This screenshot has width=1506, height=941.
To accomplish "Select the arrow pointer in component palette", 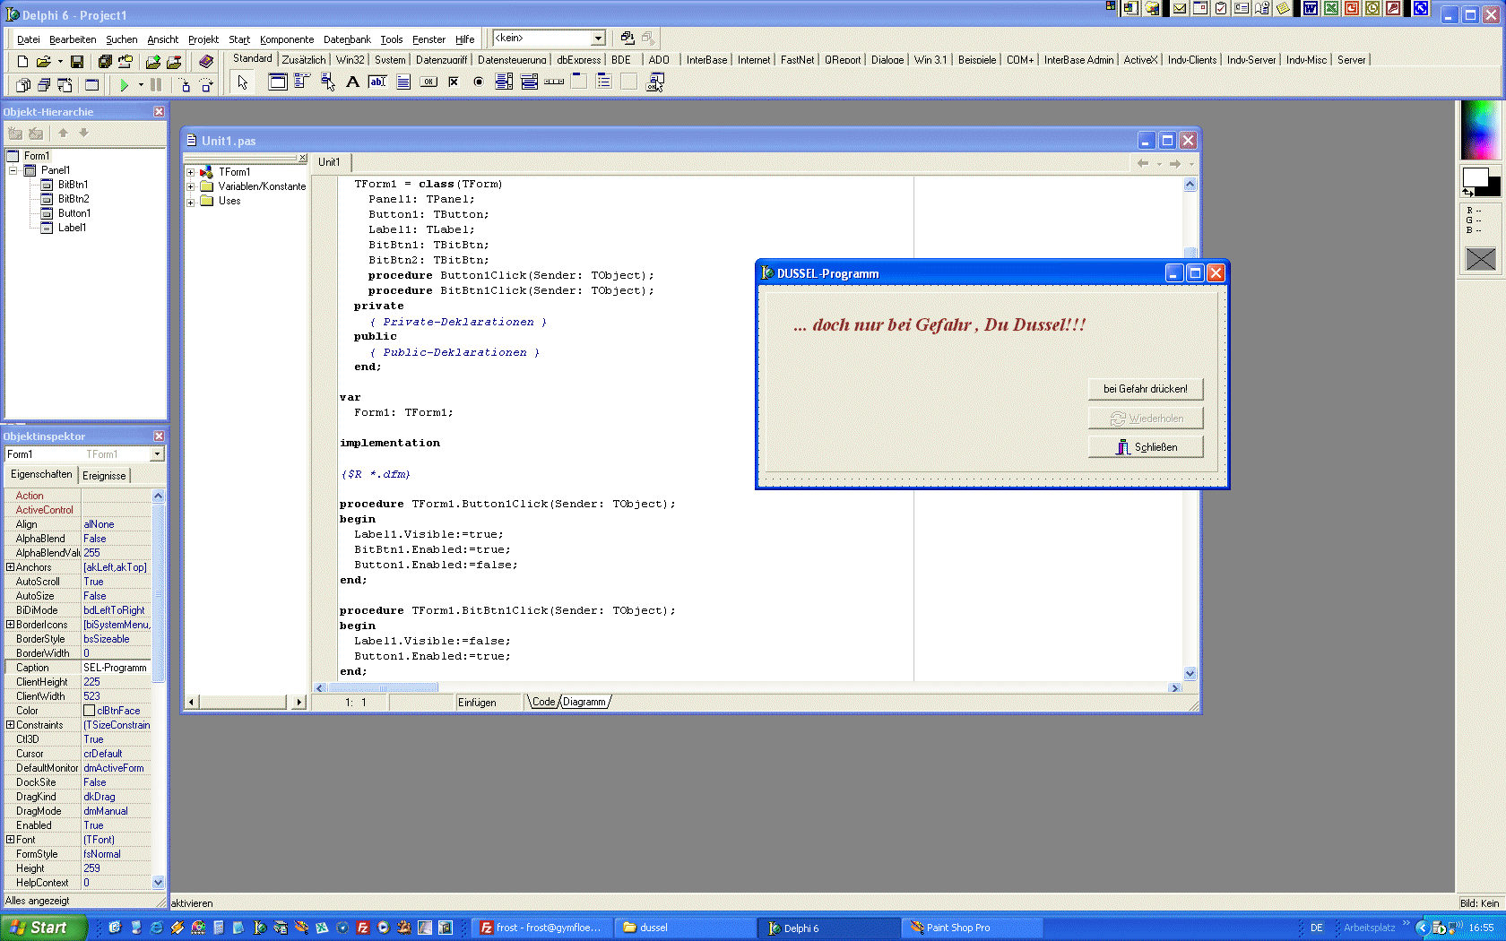I will (242, 82).
